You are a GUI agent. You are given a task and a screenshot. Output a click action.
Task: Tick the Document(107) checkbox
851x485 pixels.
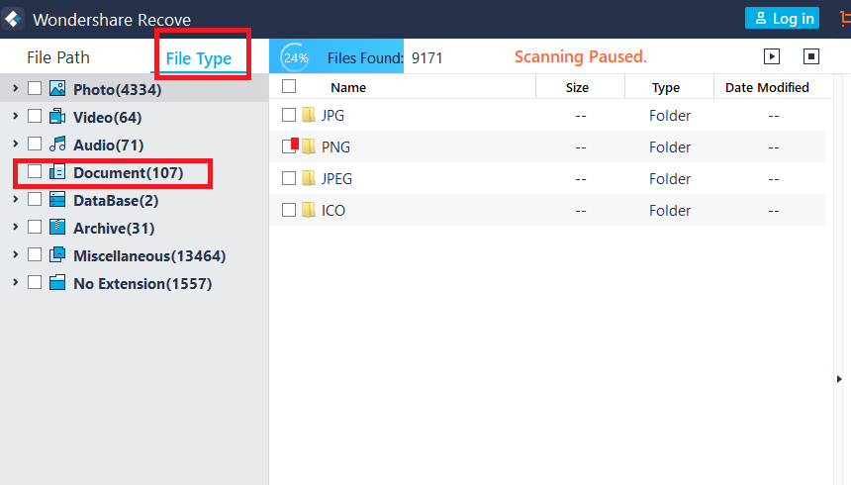click(x=35, y=171)
